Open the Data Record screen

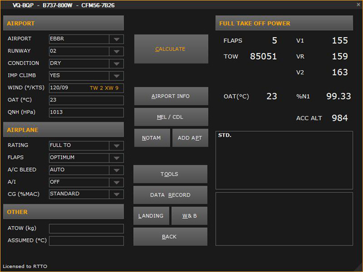click(170, 195)
